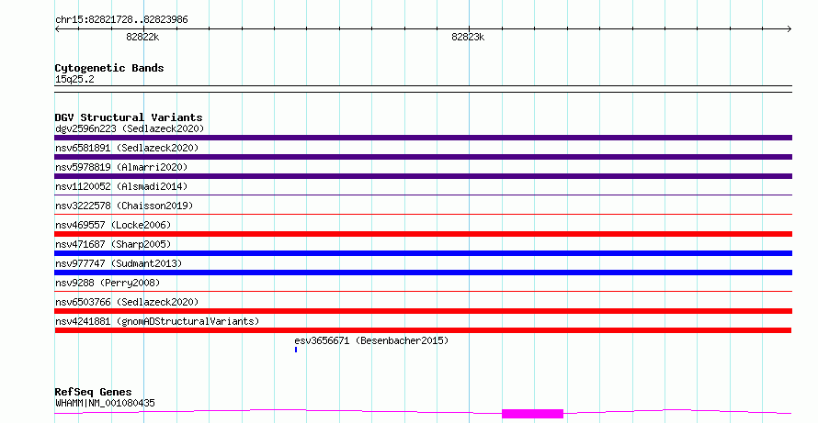Viewport: 818px width, 423px height.
Task: Open variant label nsv4241881 (gnomADStructuralVariants)
Action: pos(157,321)
